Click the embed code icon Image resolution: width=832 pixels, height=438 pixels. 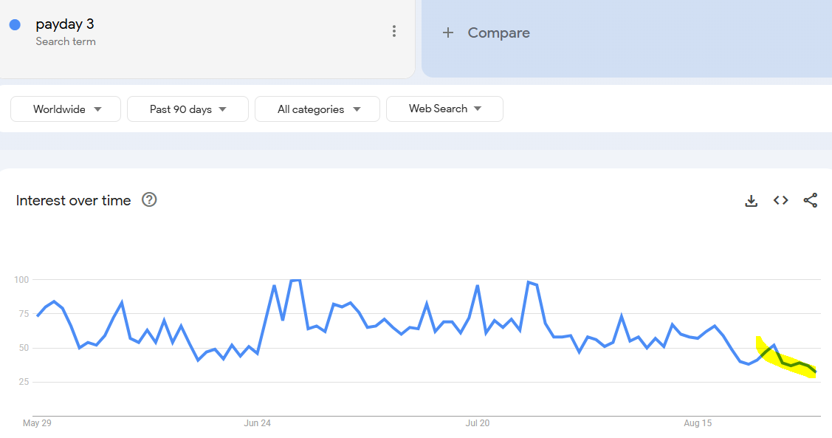tap(780, 200)
